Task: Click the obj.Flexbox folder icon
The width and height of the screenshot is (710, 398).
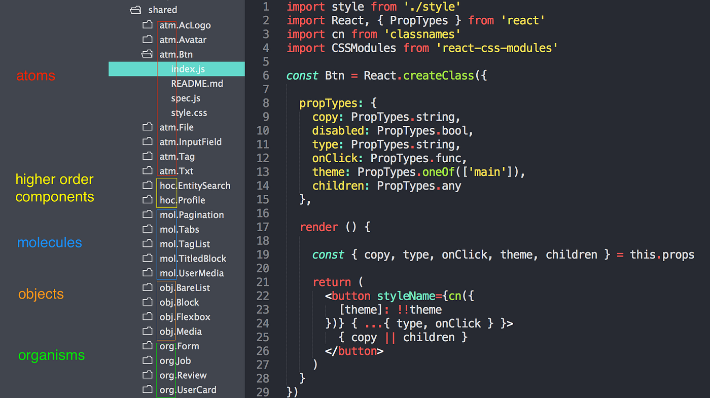Action: coord(148,317)
